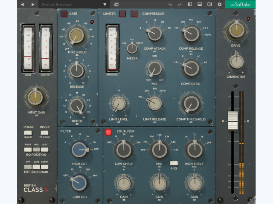Click the LOW CUT filter knob
273x204 pixels.
tap(80, 183)
